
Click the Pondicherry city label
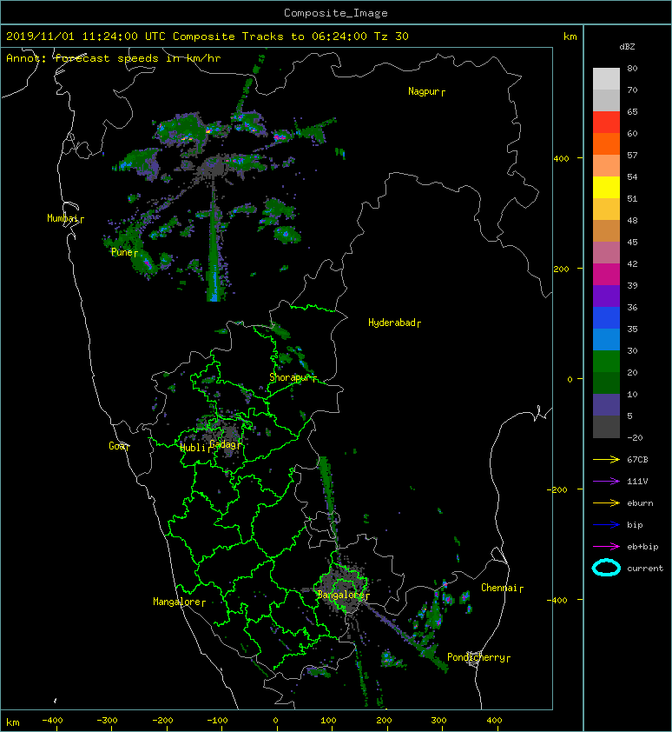pyautogui.click(x=476, y=657)
